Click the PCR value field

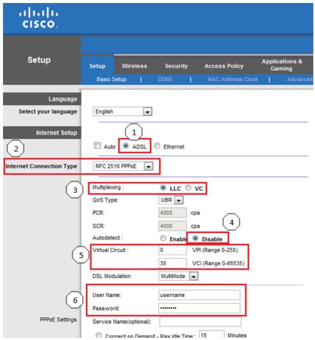(172, 213)
